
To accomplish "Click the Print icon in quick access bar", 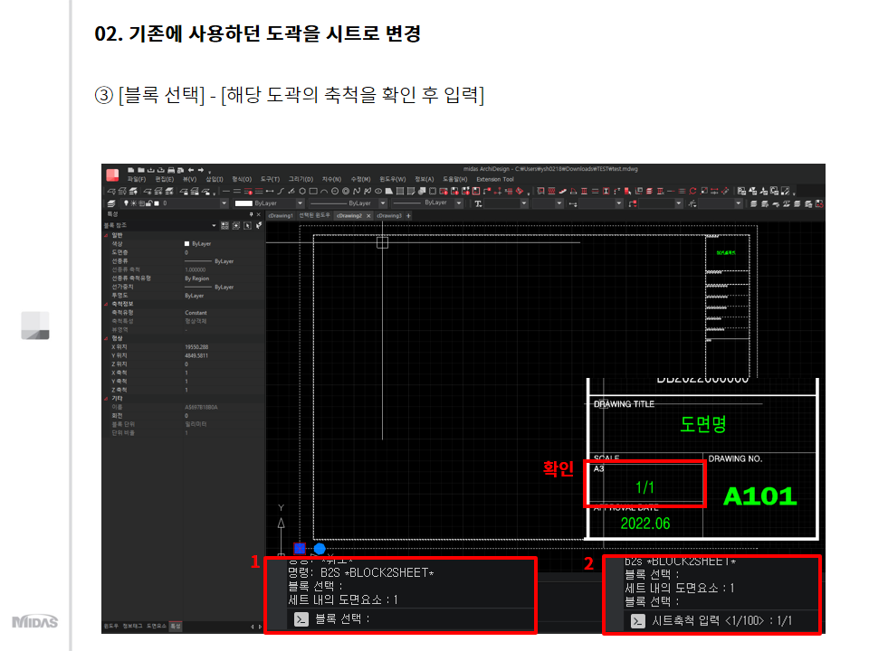I will 171,170.
